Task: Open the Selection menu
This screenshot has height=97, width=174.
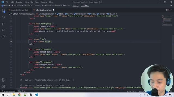Action: (19, 2)
